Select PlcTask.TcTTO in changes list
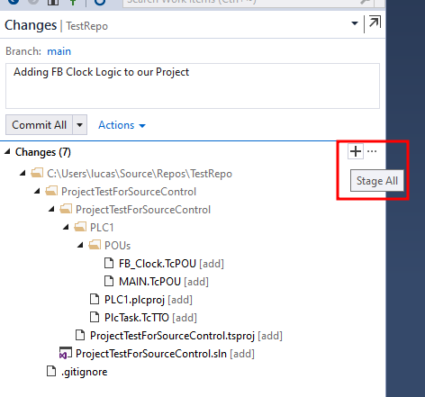 143,318
